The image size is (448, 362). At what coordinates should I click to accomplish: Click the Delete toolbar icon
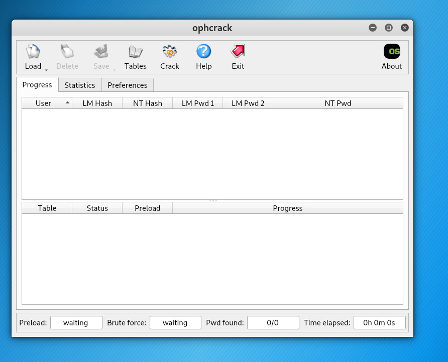[x=67, y=51]
